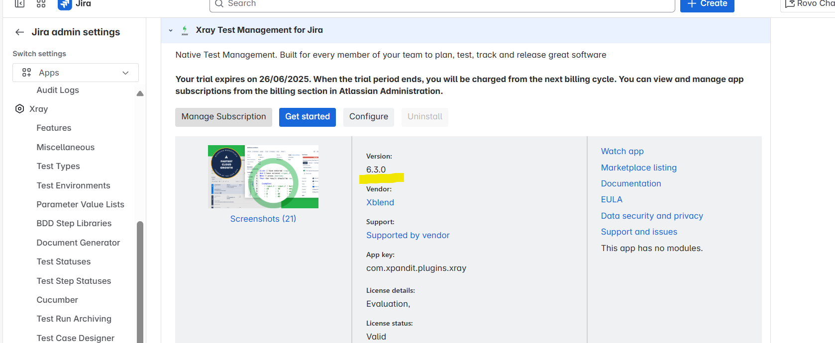This screenshot has height=343, width=835.
Task: Collapse the Xray Test Management app panel
Action: click(171, 30)
